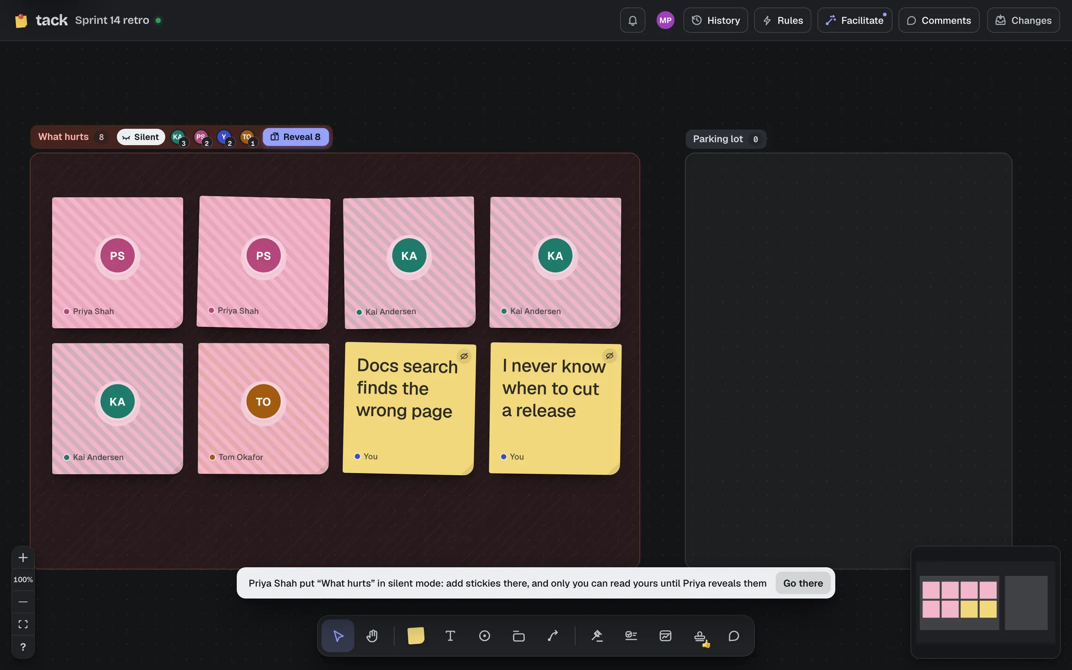Select the Docs search finds wrong page sticky

point(409,408)
